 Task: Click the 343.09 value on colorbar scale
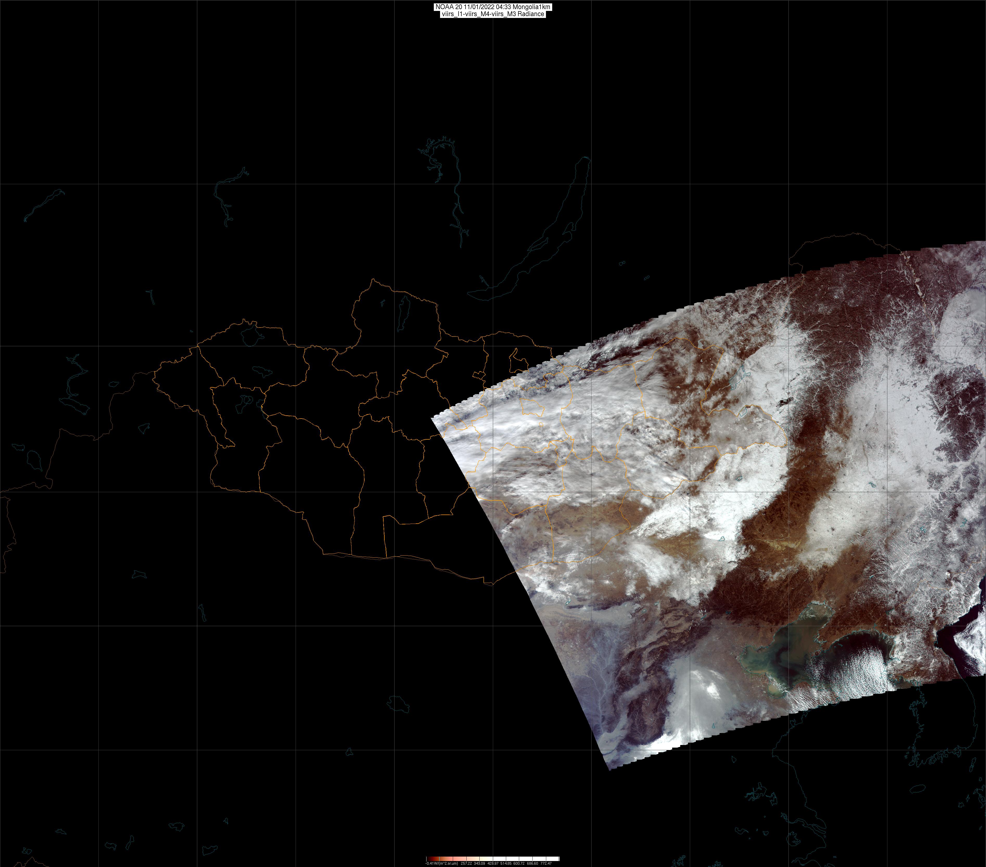point(480,863)
